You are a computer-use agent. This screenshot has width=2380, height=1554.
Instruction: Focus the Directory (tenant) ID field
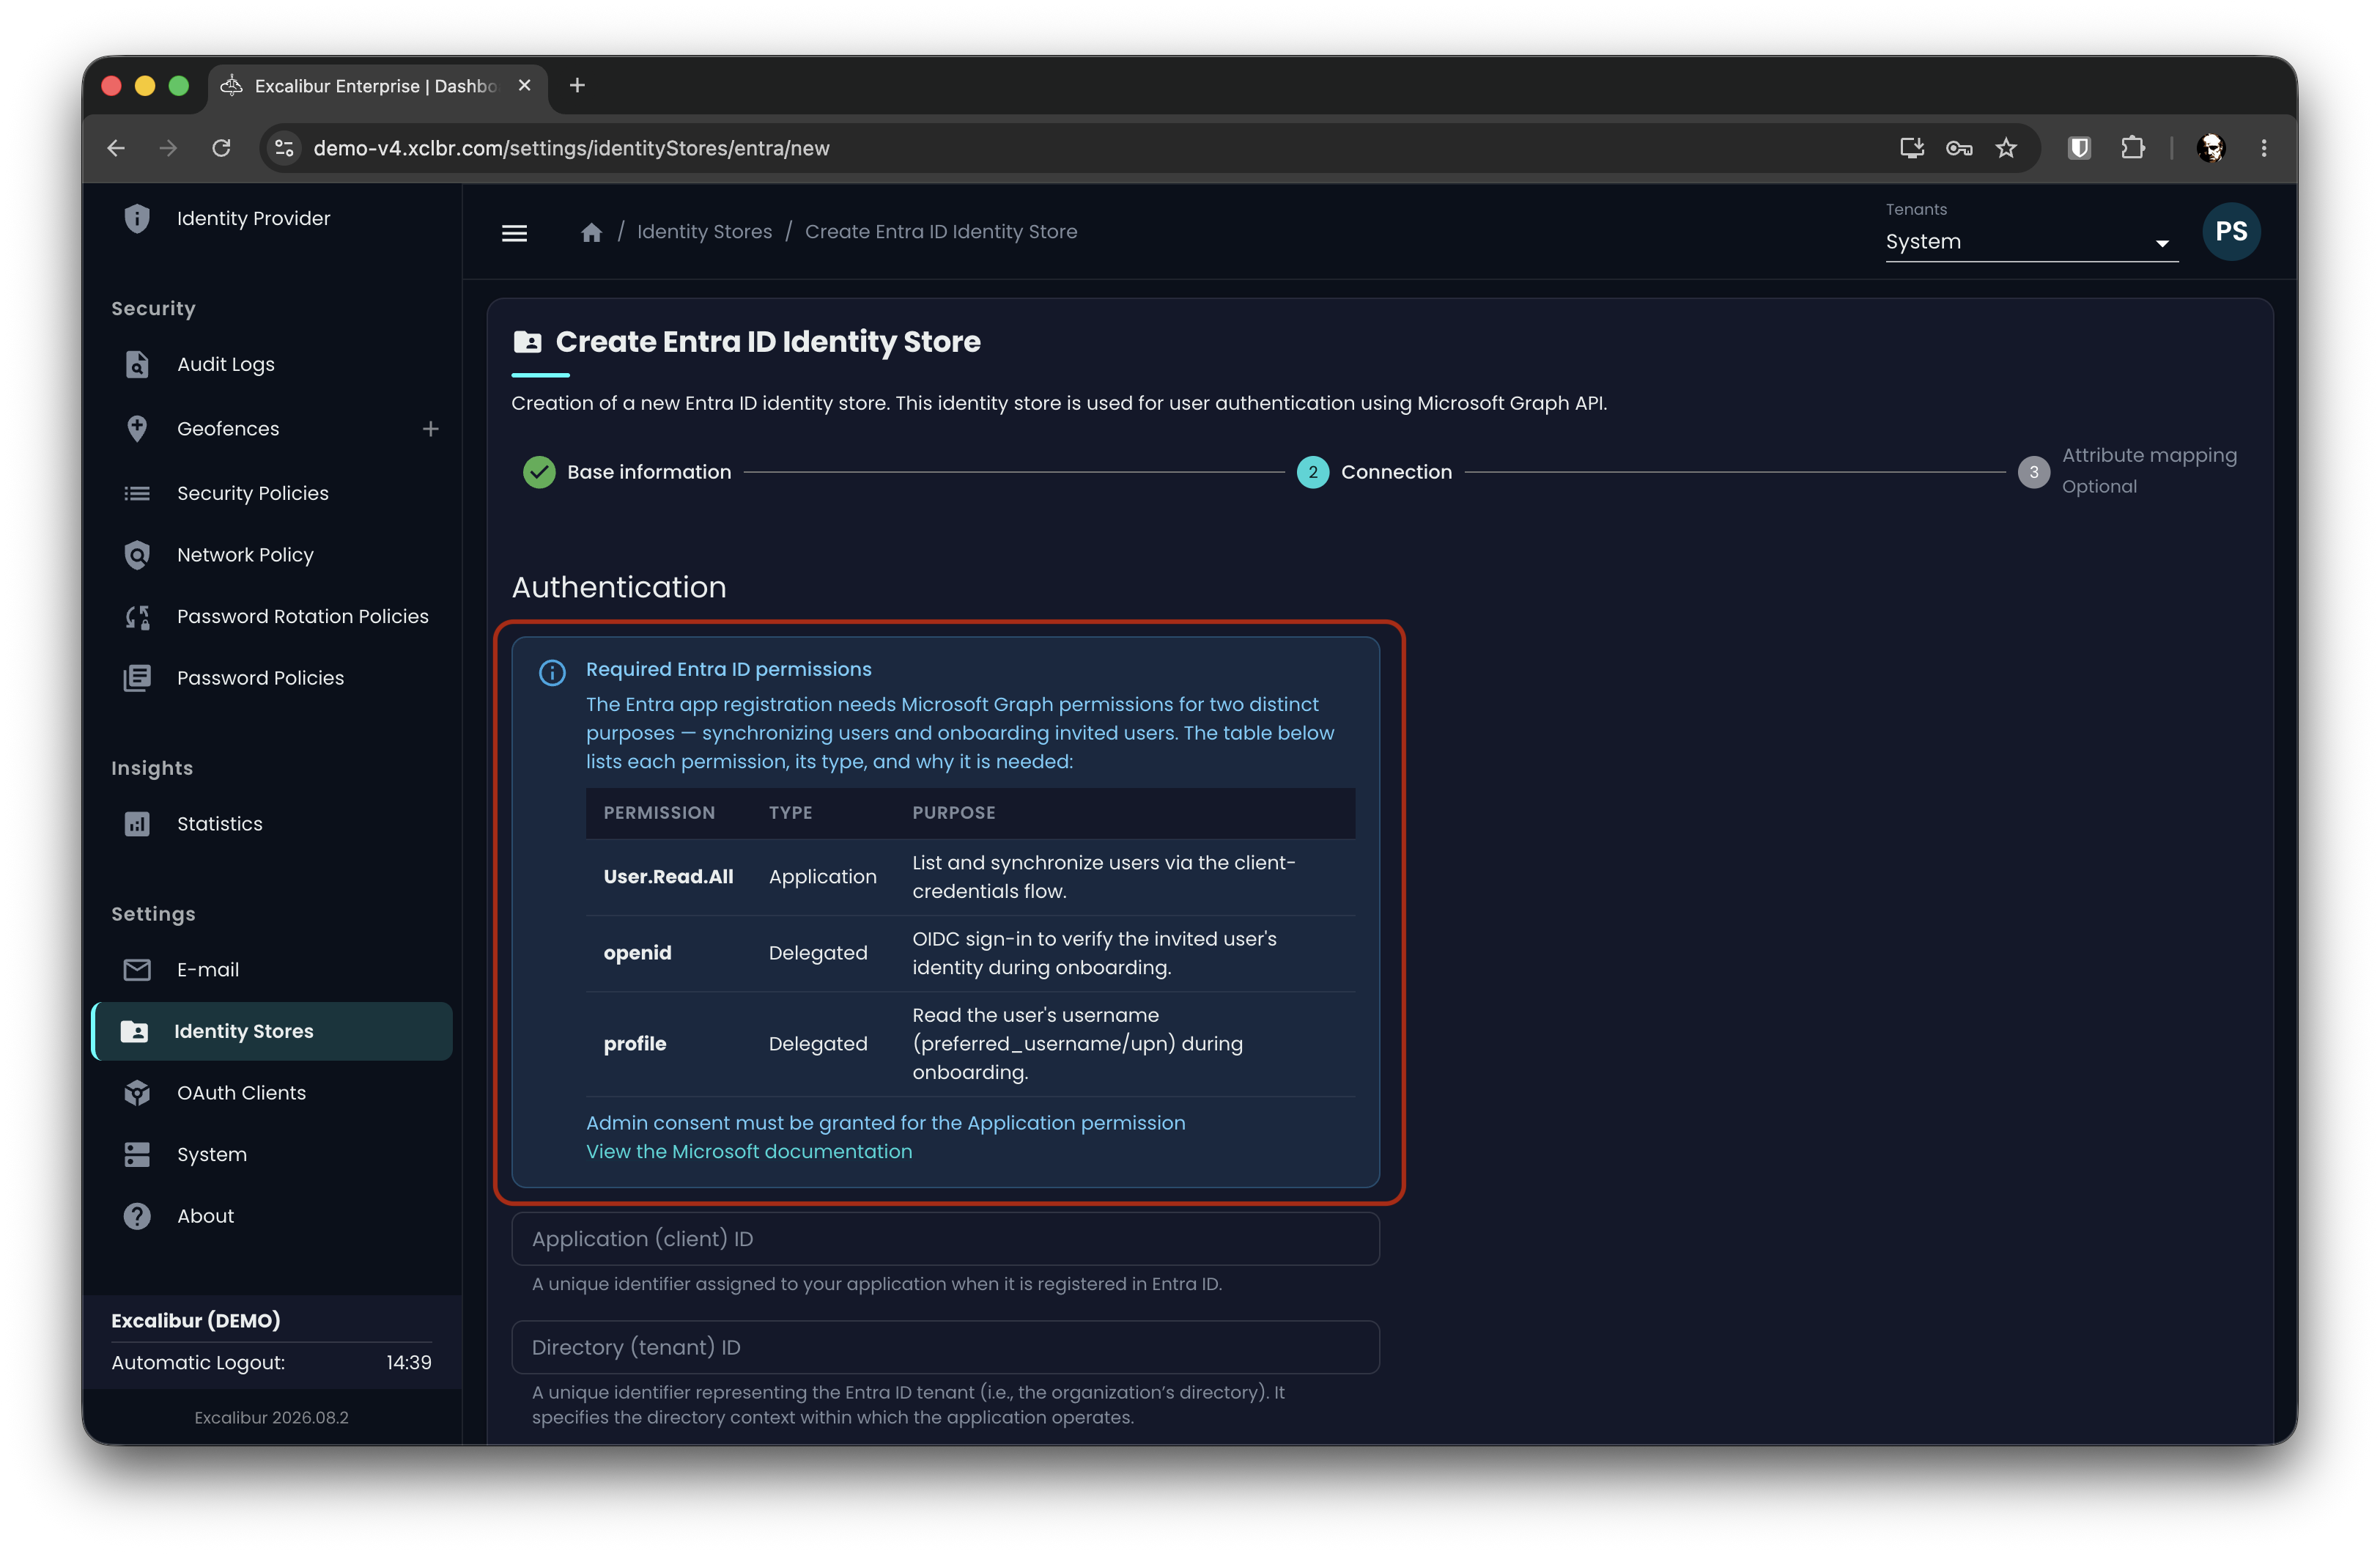[945, 1348]
